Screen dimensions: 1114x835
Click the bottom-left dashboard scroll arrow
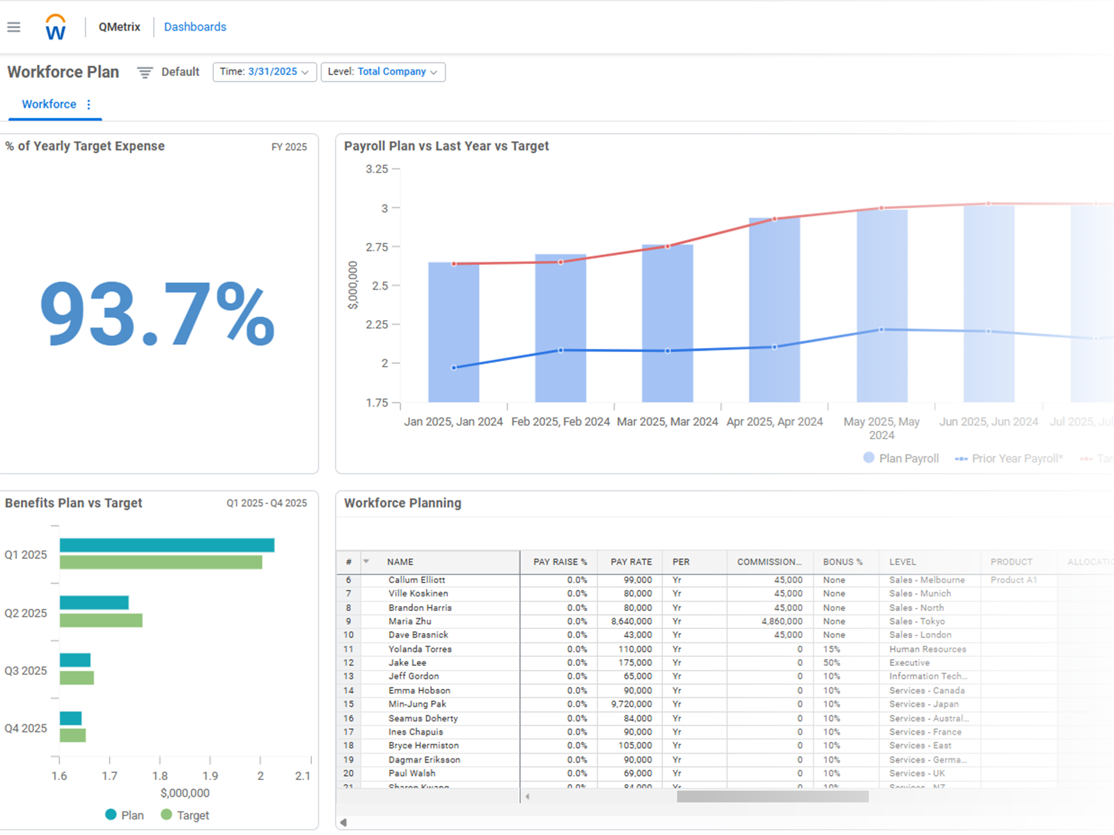343,822
